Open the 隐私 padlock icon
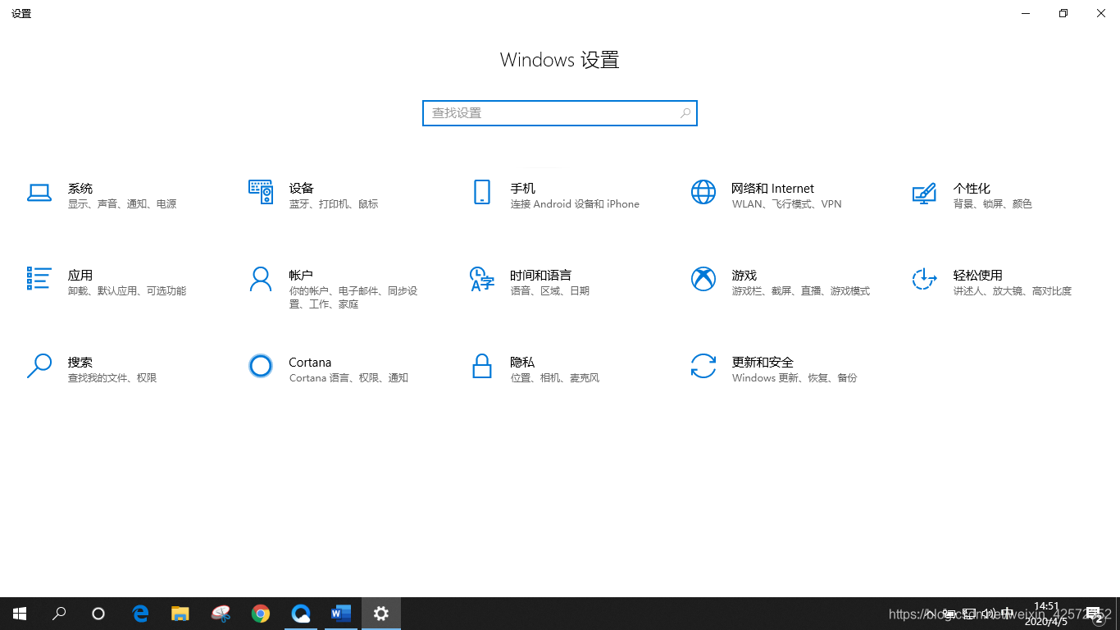 pyautogui.click(x=482, y=366)
